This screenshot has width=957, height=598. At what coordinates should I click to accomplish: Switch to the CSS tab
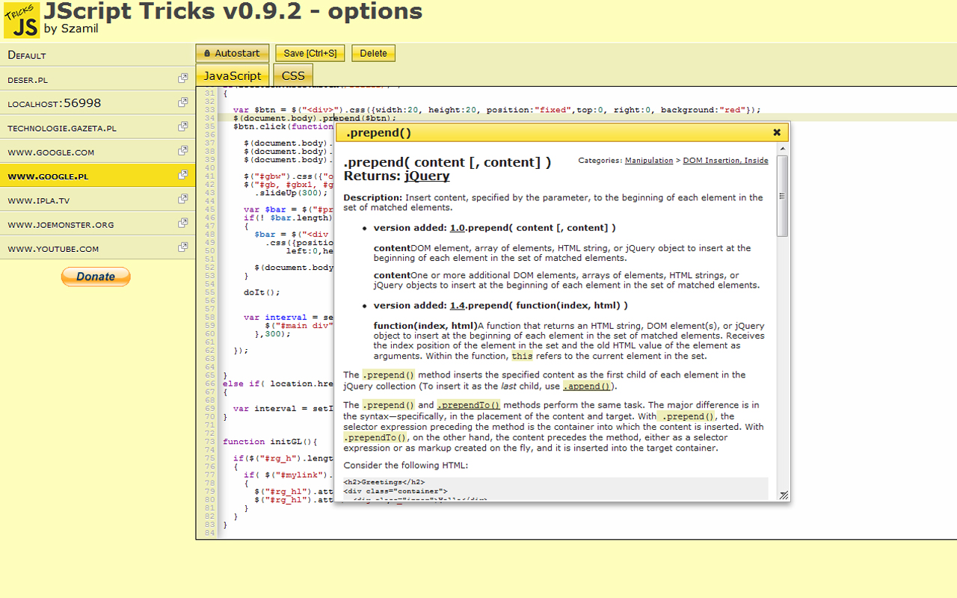tap(293, 75)
